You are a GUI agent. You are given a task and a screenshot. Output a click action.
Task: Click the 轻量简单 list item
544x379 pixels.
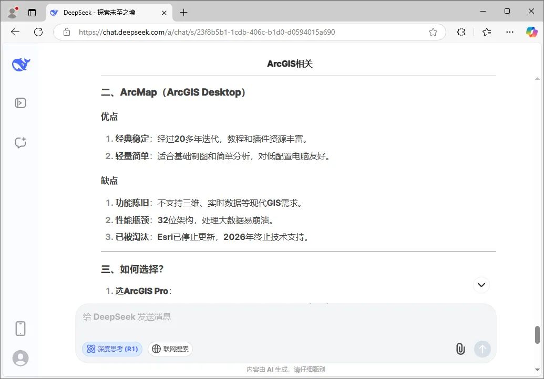pos(218,156)
